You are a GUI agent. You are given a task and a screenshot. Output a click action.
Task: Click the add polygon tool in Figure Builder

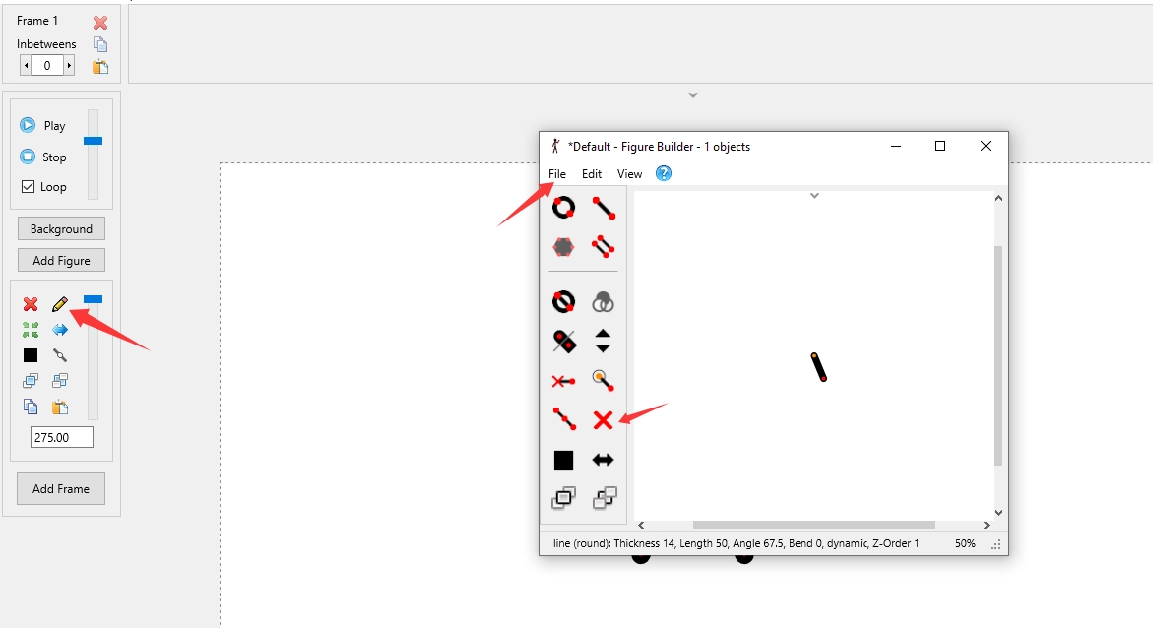coord(562,247)
